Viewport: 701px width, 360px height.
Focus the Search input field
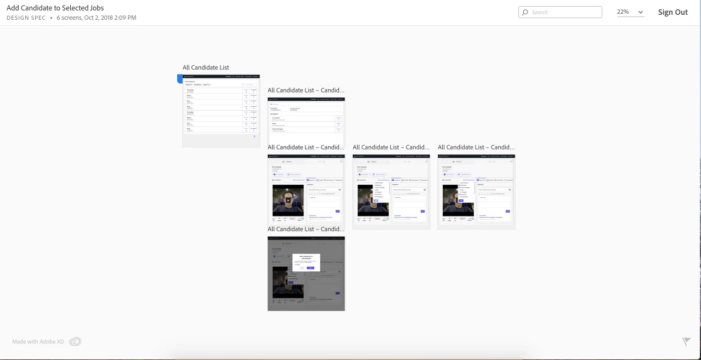(x=560, y=12)
